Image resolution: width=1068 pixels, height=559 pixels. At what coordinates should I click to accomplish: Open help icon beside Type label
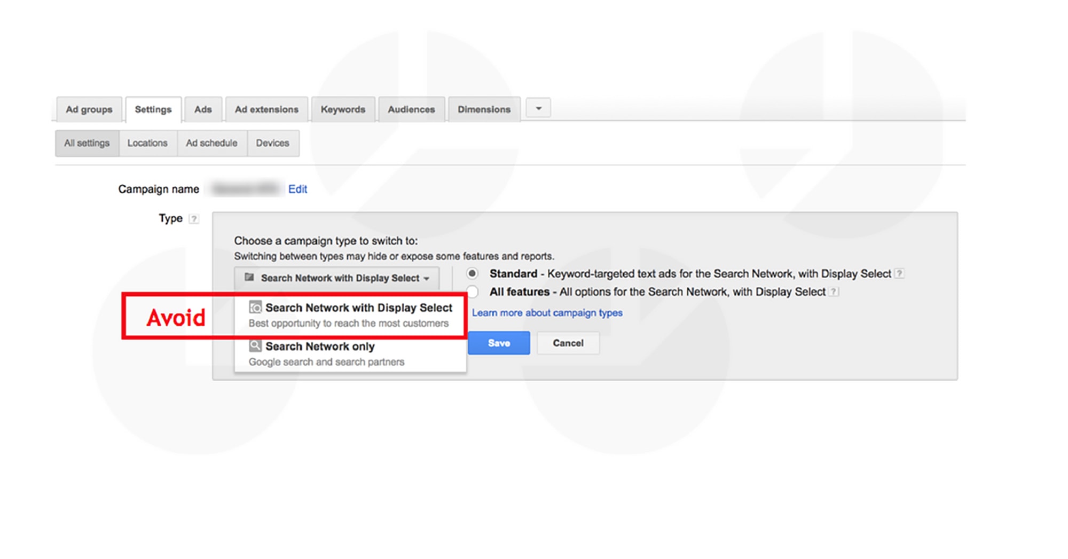(x=194, y=219)
